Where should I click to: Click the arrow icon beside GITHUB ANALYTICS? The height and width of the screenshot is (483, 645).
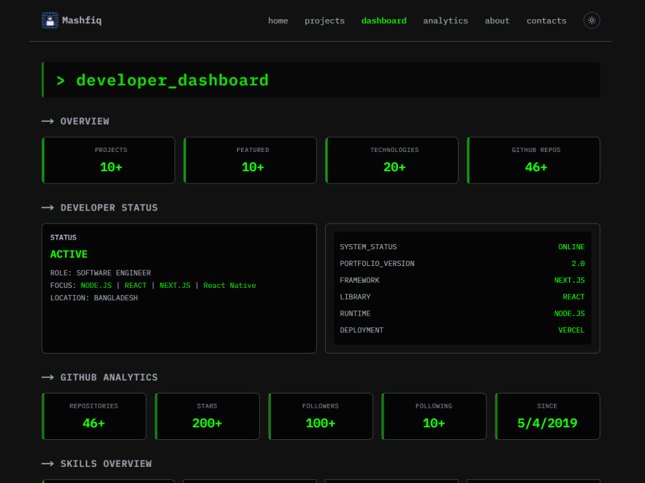[48, 377]
